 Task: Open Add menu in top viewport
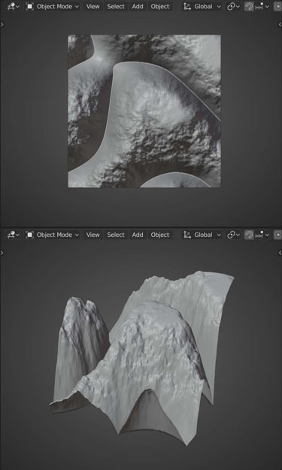tap(138, 6)
